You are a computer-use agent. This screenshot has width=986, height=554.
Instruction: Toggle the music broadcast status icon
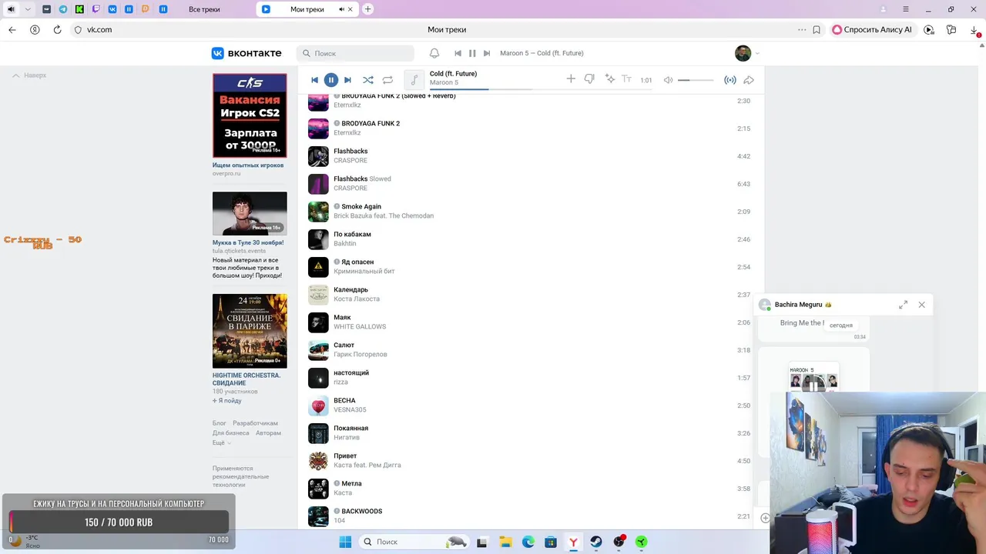(729, 80)
